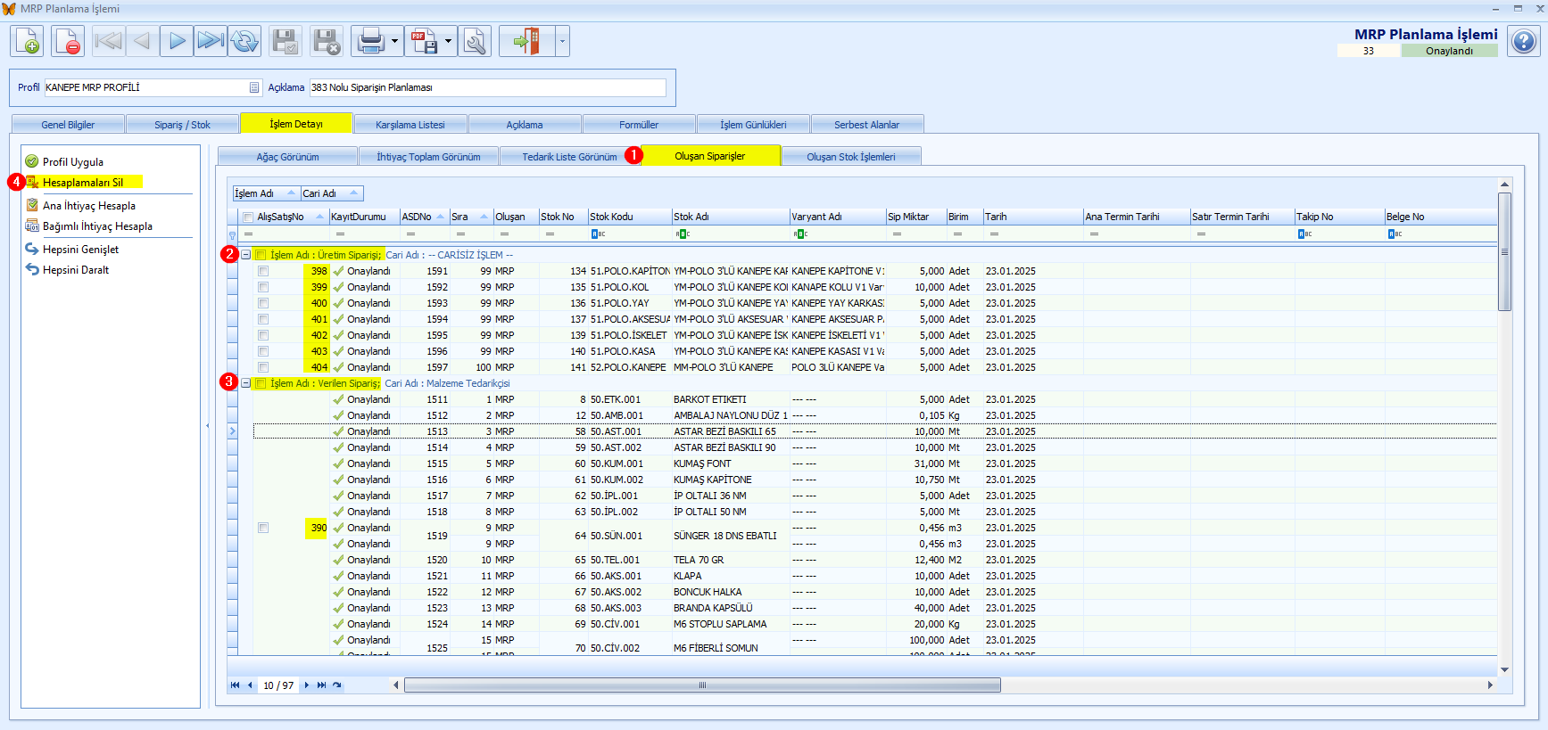Go to the previous record arrow
The width and height of the screenshot is (1548, 730).
142,41
